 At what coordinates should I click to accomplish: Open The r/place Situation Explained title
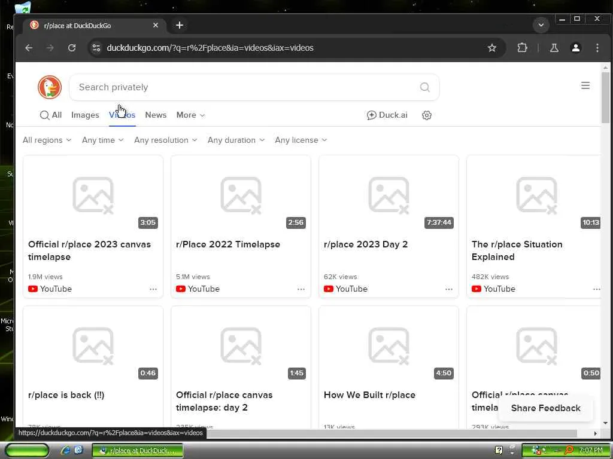click(x=517, y=250)
